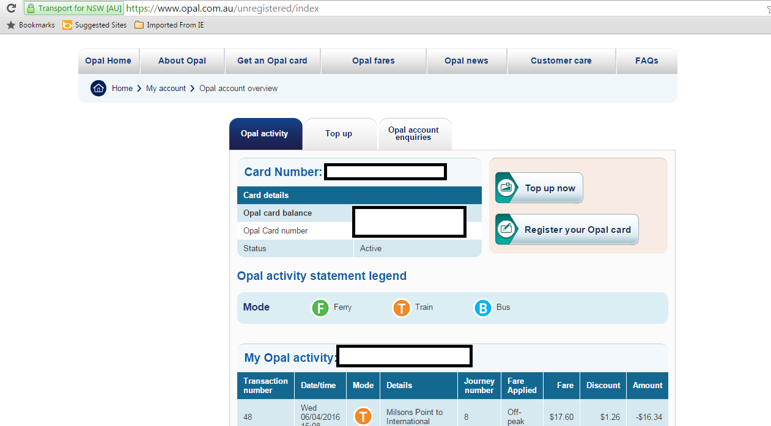Click the Active status value
This screenshot has width=771, height=426.
371,249
